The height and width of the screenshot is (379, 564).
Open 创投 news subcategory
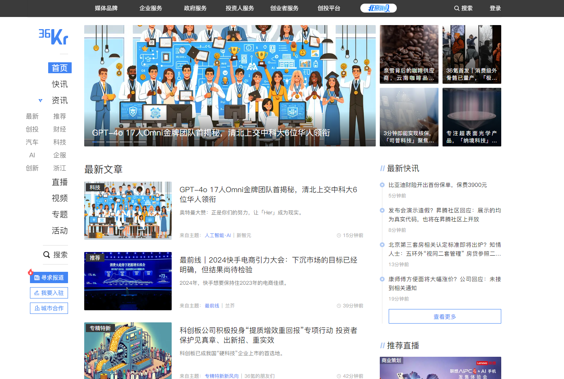[x=32, y=129]
